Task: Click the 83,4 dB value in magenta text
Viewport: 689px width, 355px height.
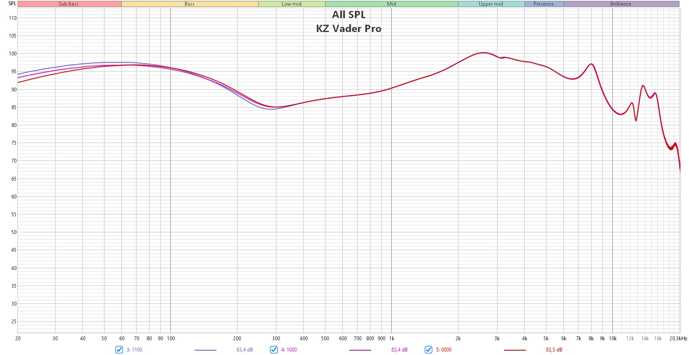Action: point(400,350)
